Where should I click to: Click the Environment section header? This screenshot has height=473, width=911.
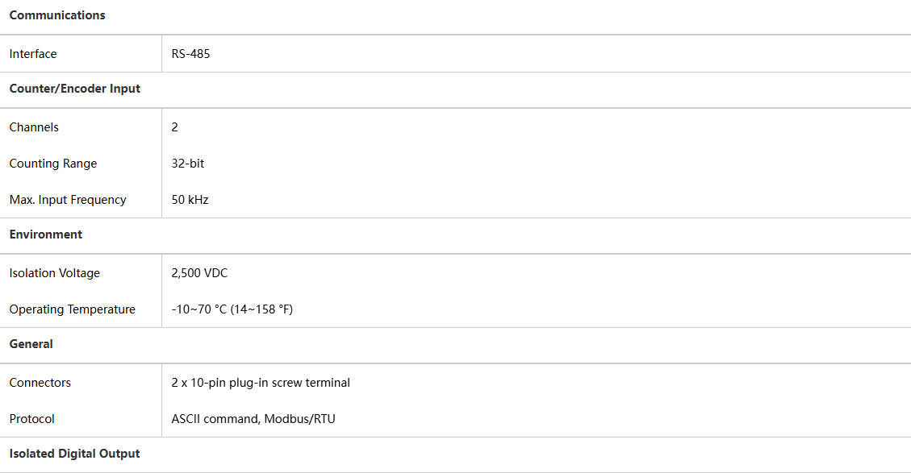(x=46, y=234)
